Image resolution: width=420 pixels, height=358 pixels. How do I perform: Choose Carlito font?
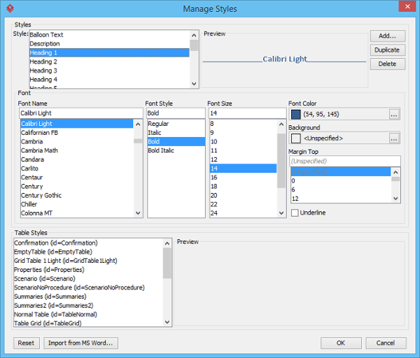point(77,169)
